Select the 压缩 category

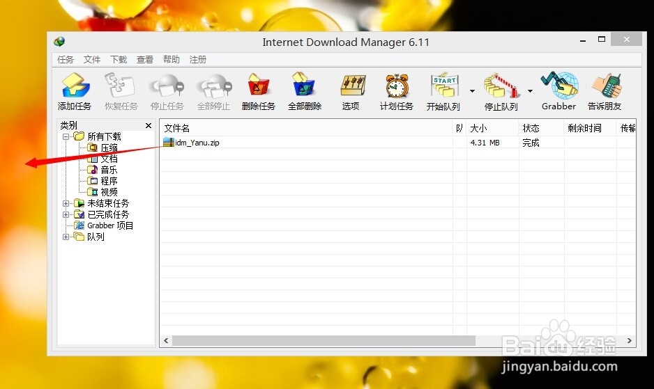point(109,148)
